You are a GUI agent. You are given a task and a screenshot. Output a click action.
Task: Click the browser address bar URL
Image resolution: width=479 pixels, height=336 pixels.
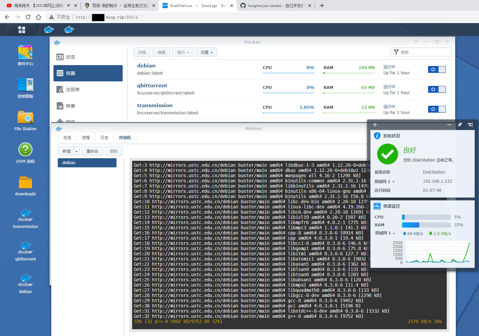pyautogui.click(x=107, y=17)
